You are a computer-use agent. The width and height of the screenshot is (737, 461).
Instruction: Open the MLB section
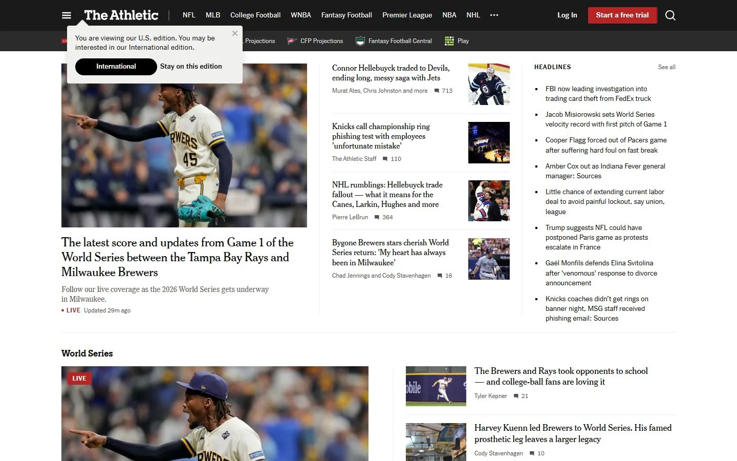click(x=213, y=15)
